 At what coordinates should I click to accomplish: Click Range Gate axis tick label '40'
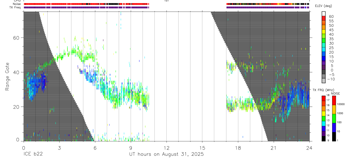point(16,72)
